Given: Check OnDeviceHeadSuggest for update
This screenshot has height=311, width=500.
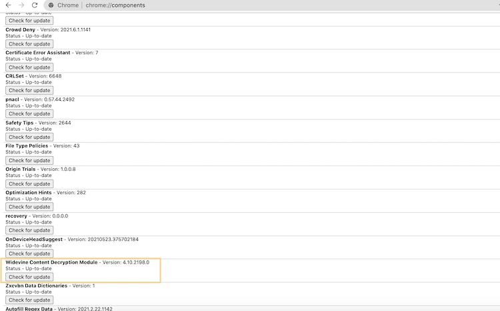Looking at the screenshot, I should (x=29, y=254).
